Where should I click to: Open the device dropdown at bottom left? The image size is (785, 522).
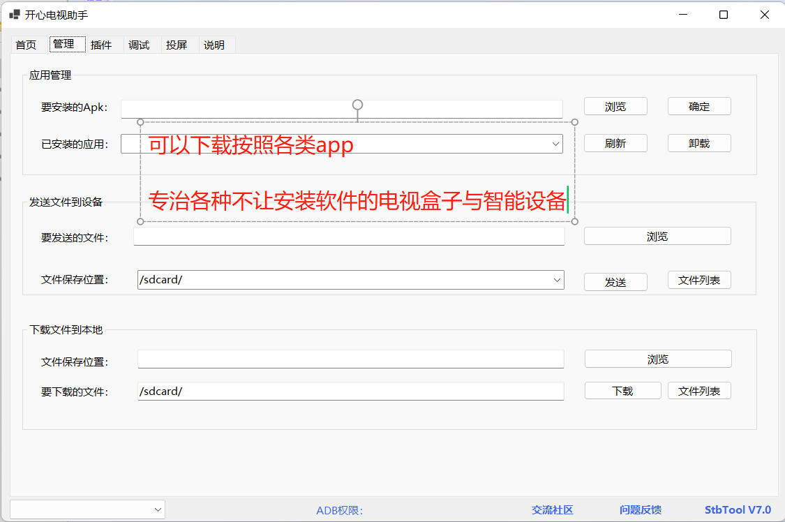(157, 509)
